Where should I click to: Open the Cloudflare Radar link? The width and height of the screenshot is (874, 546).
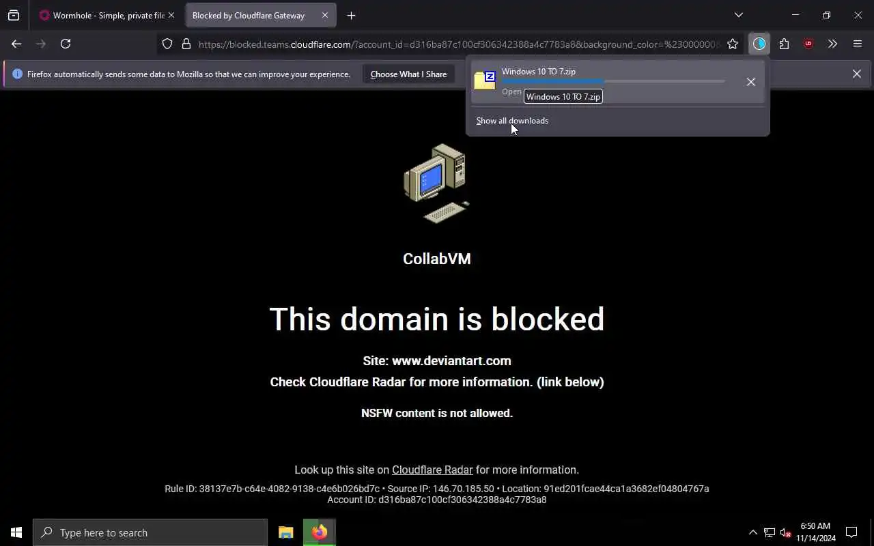pyautogui.click(x=432, y=470)
